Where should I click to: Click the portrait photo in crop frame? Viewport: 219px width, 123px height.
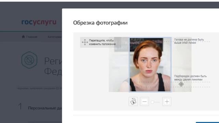point(150,65)
